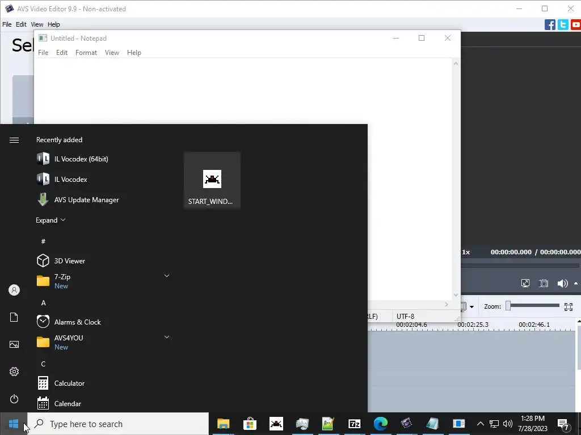
Task: Click the taskbar search box
Action: 118,424
